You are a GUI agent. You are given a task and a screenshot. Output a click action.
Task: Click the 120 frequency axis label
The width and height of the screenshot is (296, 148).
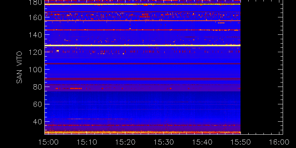coord(35,52)
